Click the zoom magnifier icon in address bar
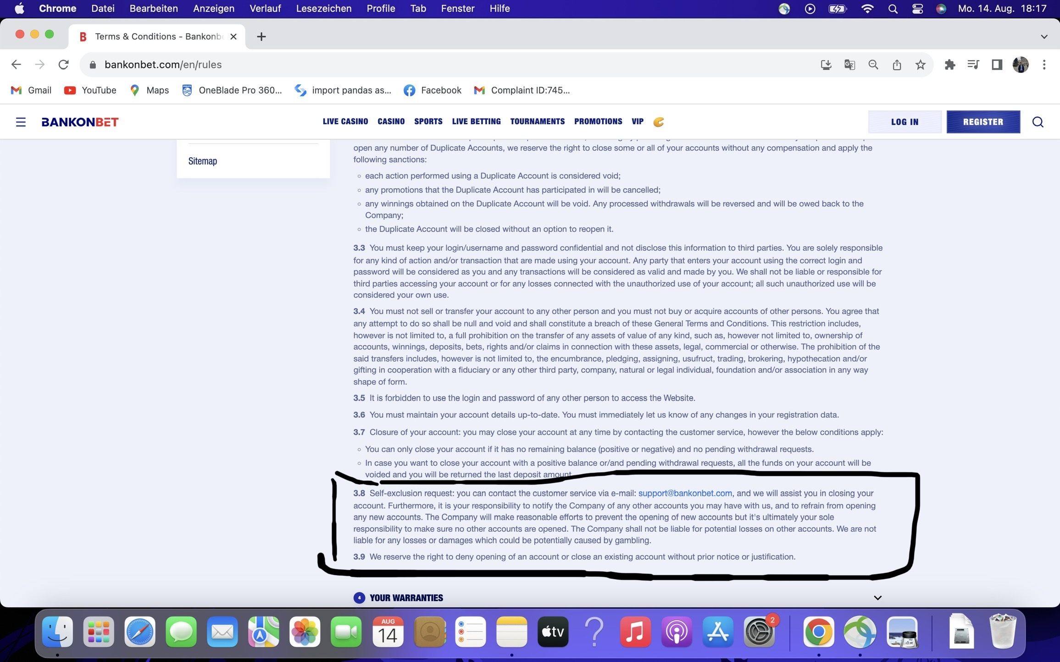Viewport: 1060px width, 662px height. point(873,65)
